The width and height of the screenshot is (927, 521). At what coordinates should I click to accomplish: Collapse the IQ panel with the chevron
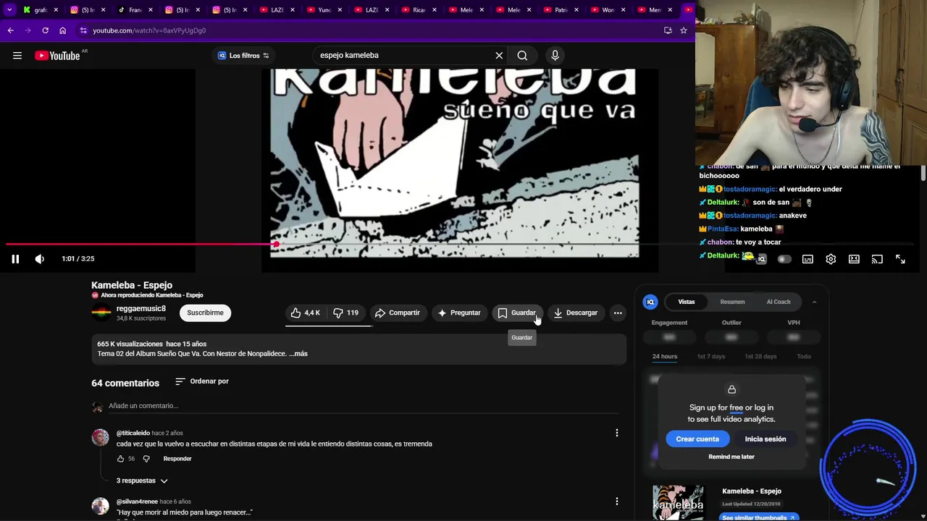814,302
